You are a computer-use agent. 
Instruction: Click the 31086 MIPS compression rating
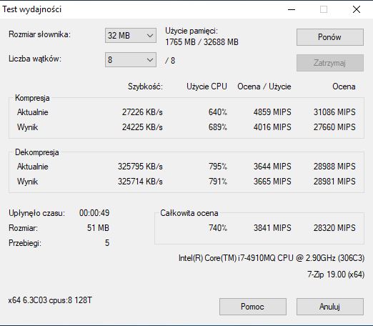(x=334, y=112)
